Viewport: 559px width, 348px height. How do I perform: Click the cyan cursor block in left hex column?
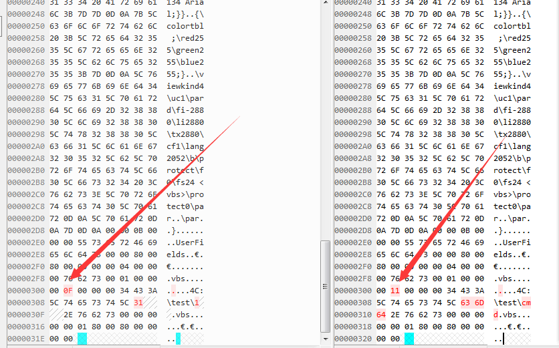[x=82, y=339]
